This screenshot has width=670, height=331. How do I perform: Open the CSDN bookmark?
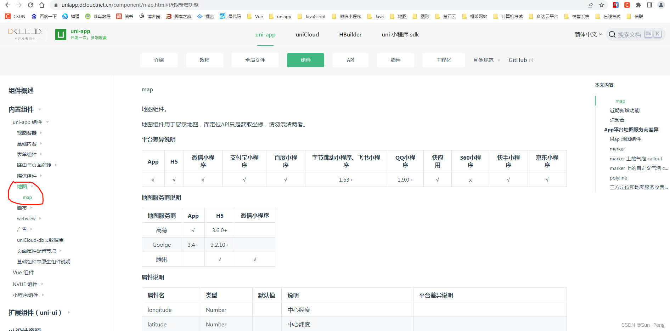pos(15,16)
